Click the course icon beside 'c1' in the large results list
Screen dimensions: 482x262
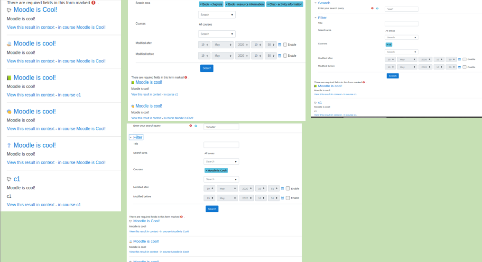point(9,179)
